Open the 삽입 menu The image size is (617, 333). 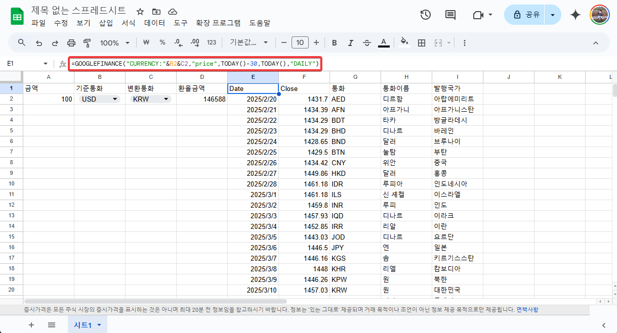[x=105, y=23]
